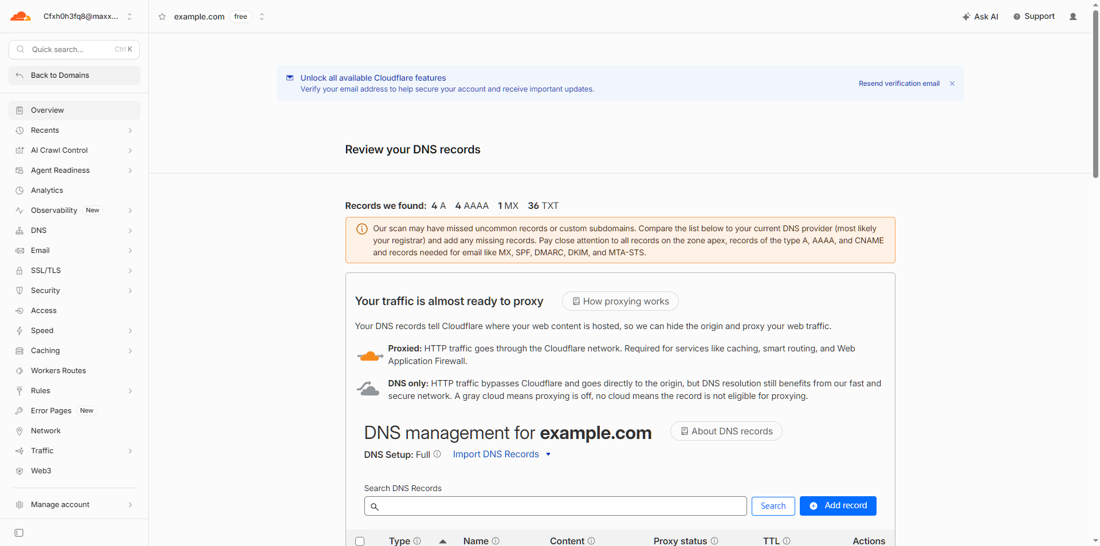Image resolution: width=1100 pixels, height=546 pixels.
Task: Open Workers Routes in the sidebar
Action: [x=74, y=371]
